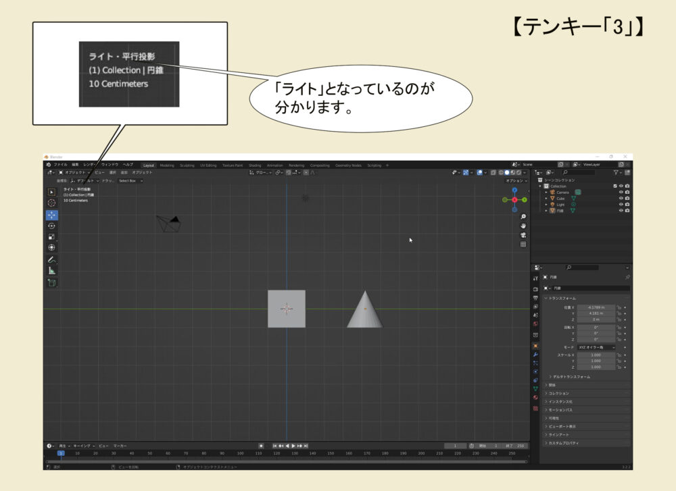Open the Object properties tab

[x=535, y=346]
